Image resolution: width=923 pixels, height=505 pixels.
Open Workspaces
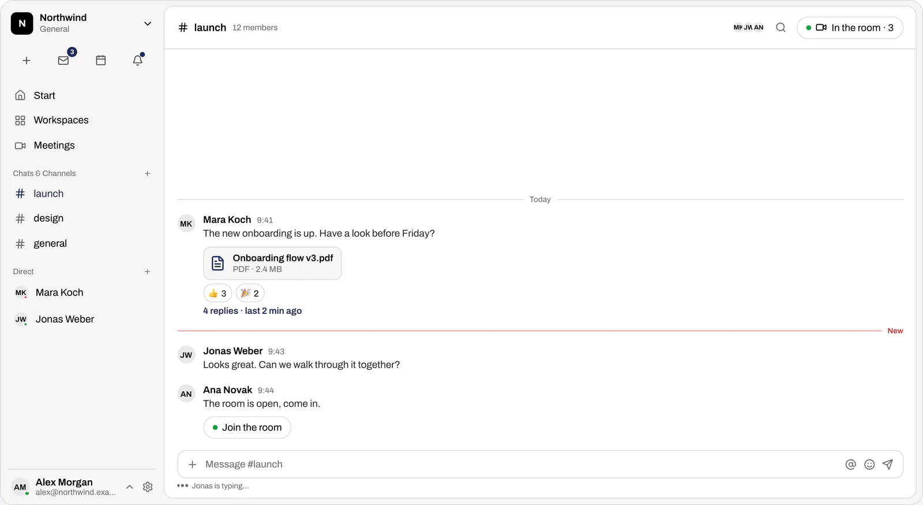click(81, 121)
